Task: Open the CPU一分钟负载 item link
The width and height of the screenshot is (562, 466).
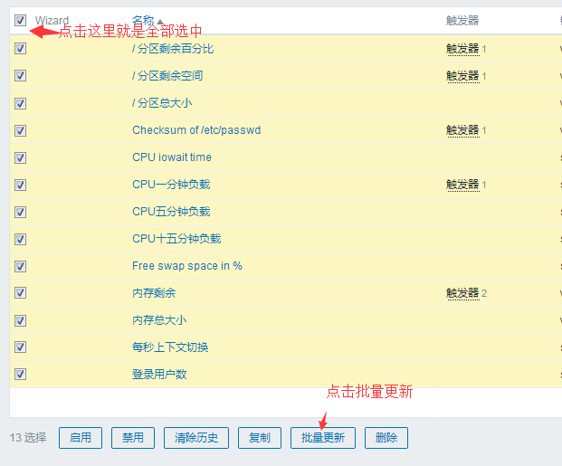Action: tap(171, 185)
